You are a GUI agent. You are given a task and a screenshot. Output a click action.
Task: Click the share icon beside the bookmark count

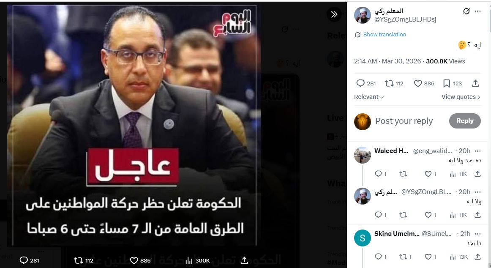pos(475,84)
